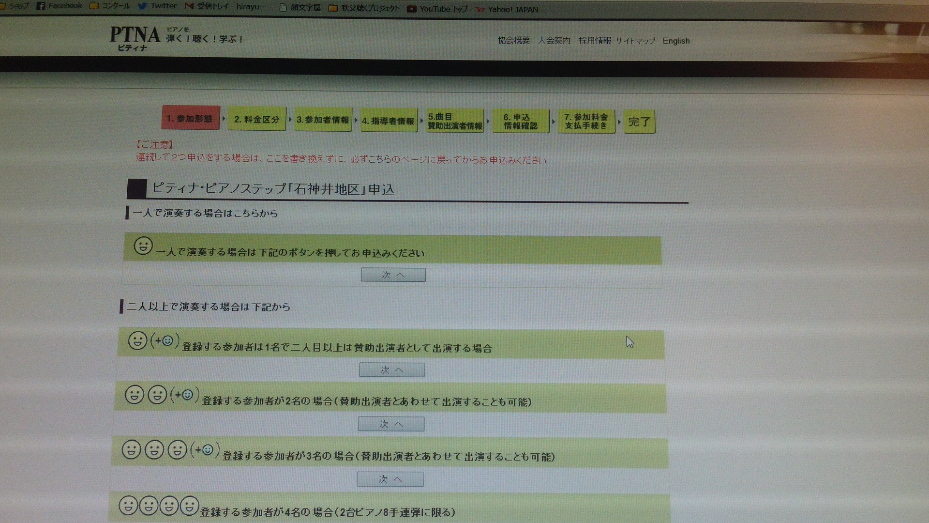Open the 秩父聴くプロジェクト bookmark folder
929x523 pixels.
click(x=364, y=8)
